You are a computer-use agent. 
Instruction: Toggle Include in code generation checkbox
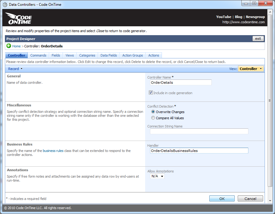coord(151,93)
